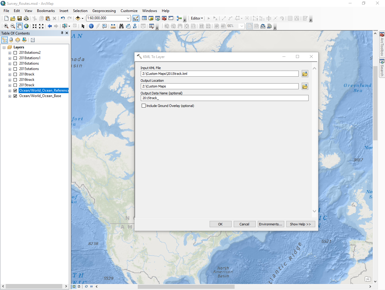Click the Show Help button
Viewport: 385px width, 290px height.
[300, 224]
